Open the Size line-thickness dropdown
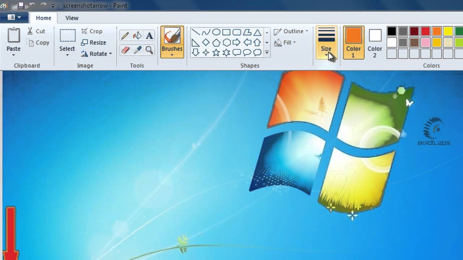This screenshot has width=463, height=260. pos(326,43)
